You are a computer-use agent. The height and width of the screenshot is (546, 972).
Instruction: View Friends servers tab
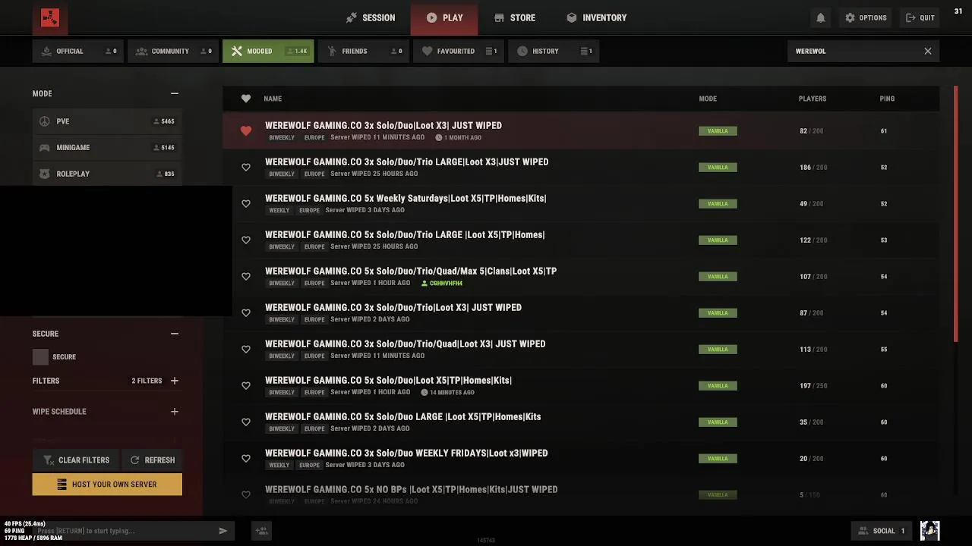[x=363, y=51]
